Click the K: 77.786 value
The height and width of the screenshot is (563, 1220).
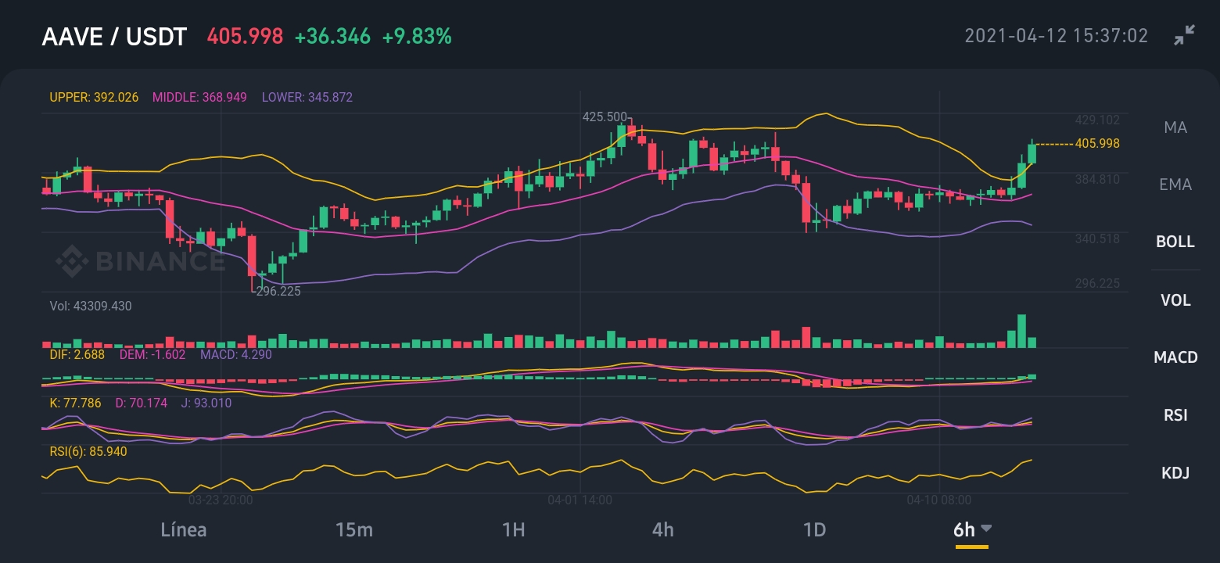pyautogui.click(x=75, y=403)
